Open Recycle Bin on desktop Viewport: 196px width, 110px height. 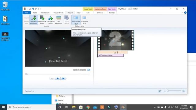pyautogui.click(x=5, y=6)
